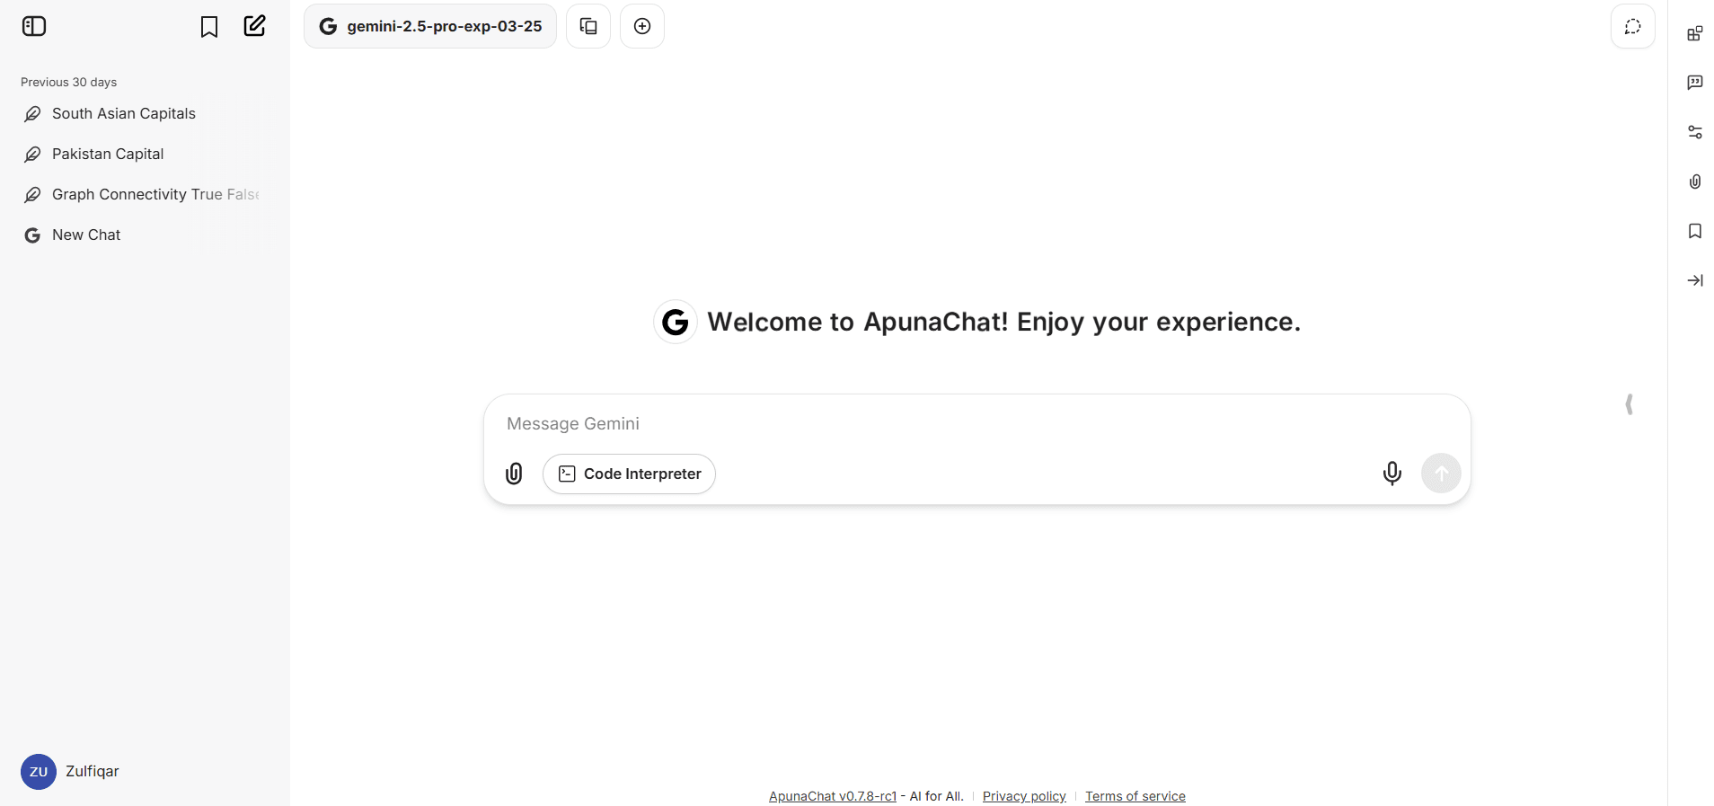The width and height of the screenshot is (1714, 806).
Task: Click the presets copy icon beside model
Action: [588, 26]
